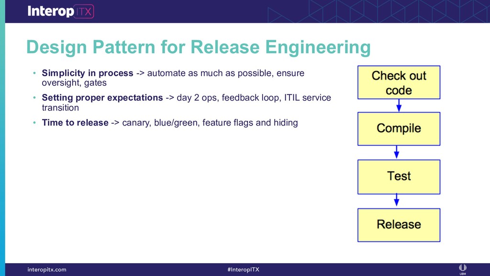
Task: Click the arrow from Check out code to Compile
Action: tap(399, 105)
